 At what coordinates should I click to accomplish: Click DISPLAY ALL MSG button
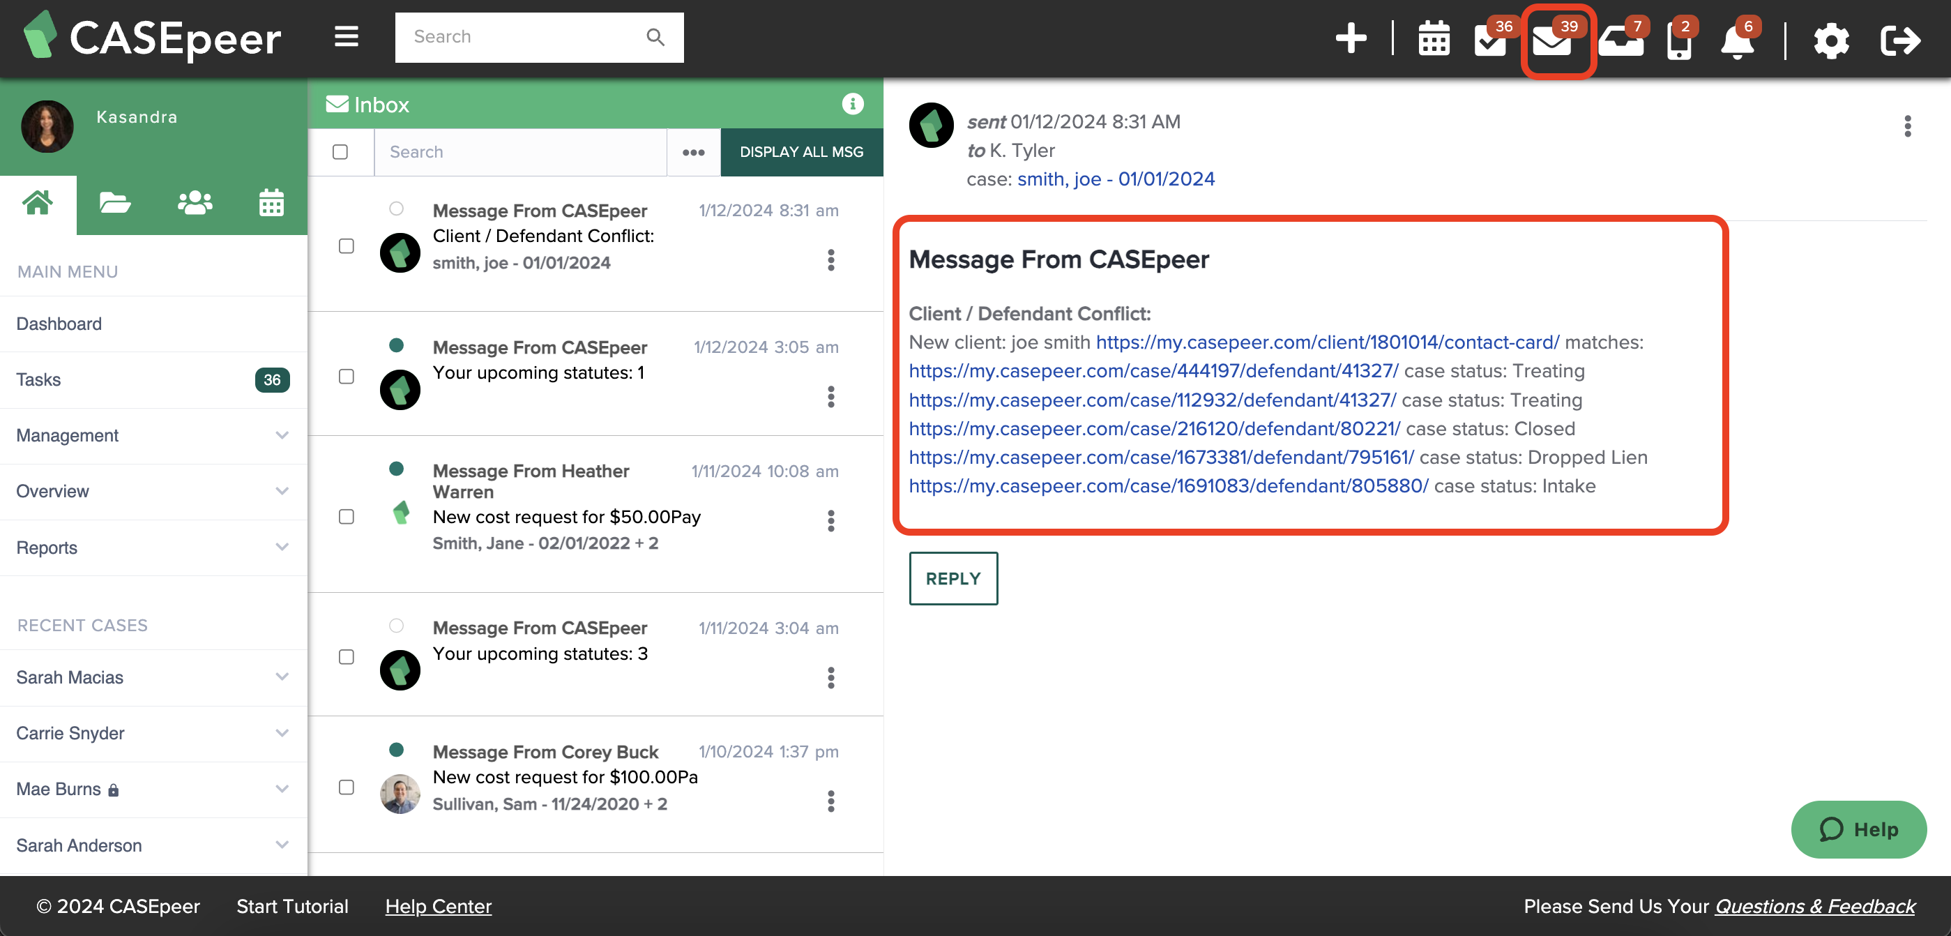click(x=801, y=152)
